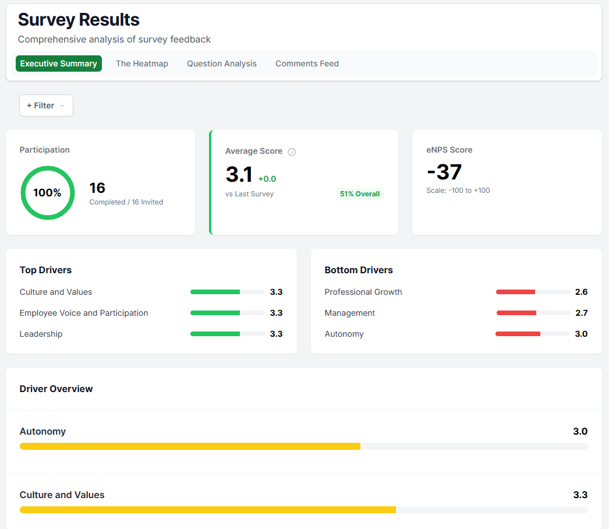The image size is (609, 529).
Task: Click the vs Last Survey label
Action: (x=249, y=194)
